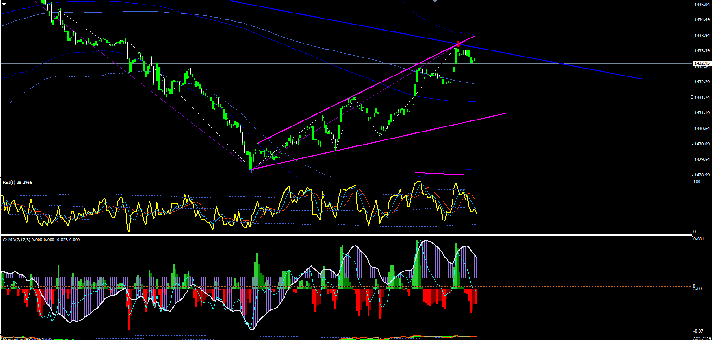Click the OsMA zero level label 0.00
712x340 pixels.
click(697, 288)
